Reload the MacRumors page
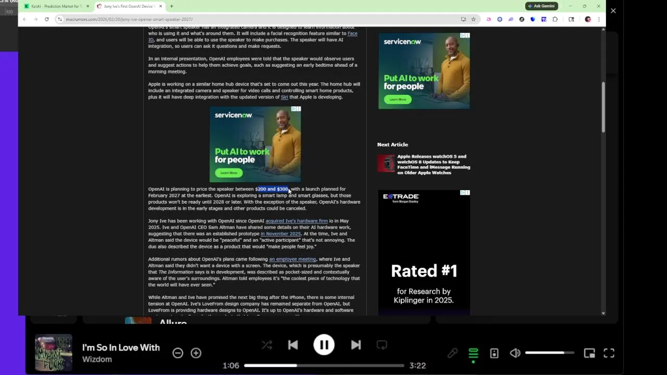 click(46, 19)
